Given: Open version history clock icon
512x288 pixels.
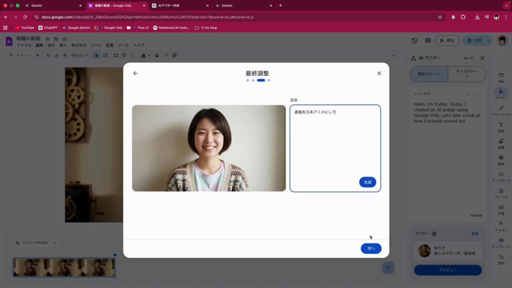Looking at the screenshot, I should [x=414, y=40].
